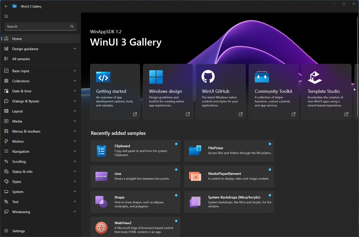This screenshot has height=237, width=359.
Task: Click the Scrolling arrows icon
Action: [x=6, y=161]
